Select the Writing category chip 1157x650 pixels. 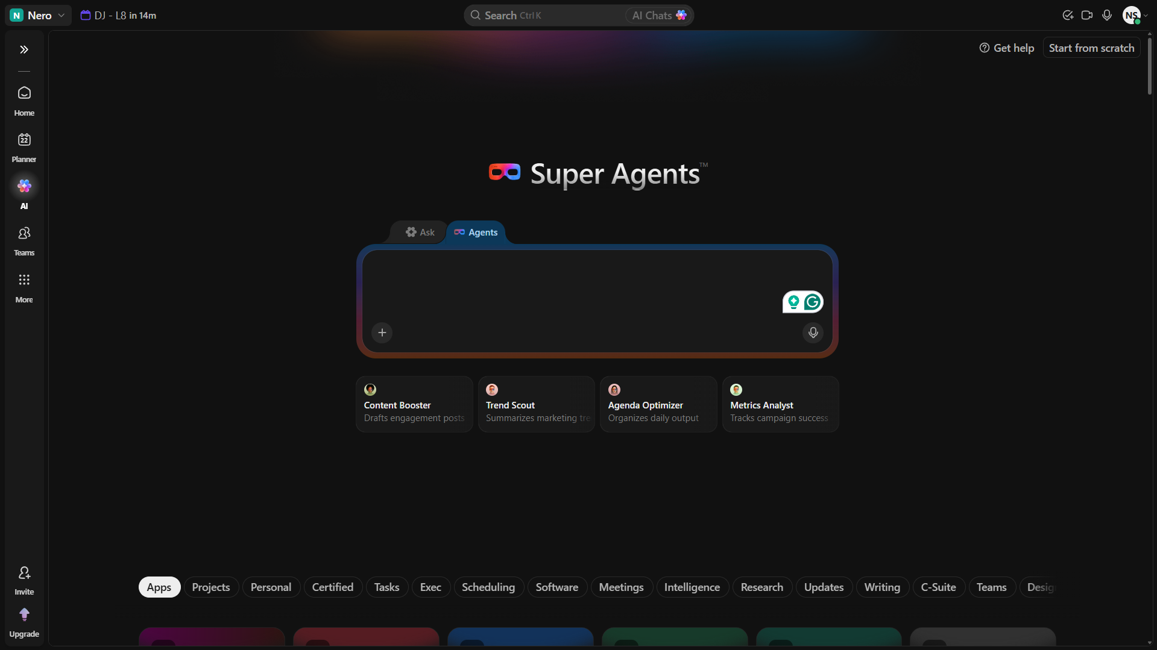click(x=882, y=587)
